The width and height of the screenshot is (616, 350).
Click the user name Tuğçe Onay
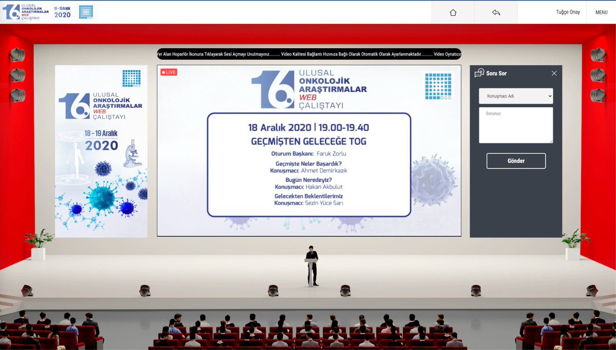coord(568,12)
